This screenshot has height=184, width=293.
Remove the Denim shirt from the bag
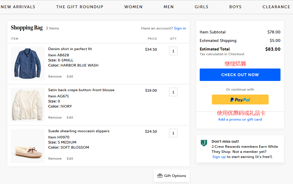pos(55,76)
